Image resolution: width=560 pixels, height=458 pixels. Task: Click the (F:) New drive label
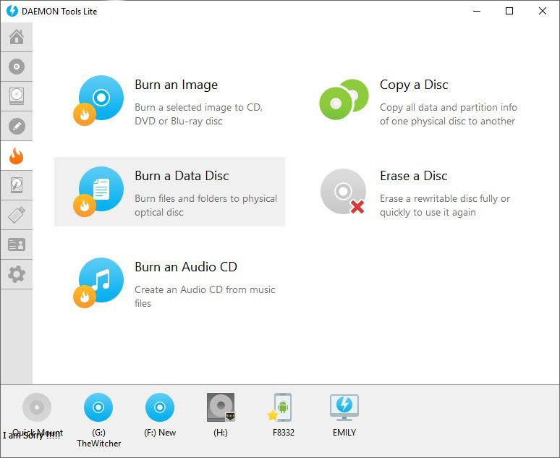point(160,433)
